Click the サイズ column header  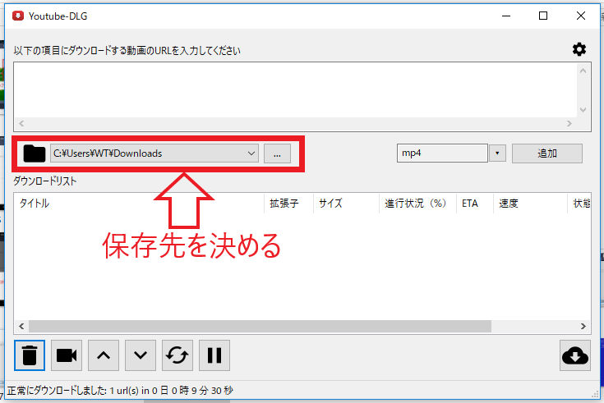click(347, 204)
